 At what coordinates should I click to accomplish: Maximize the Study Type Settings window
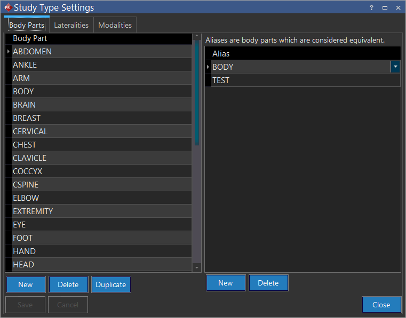click(x=385, y=8)
